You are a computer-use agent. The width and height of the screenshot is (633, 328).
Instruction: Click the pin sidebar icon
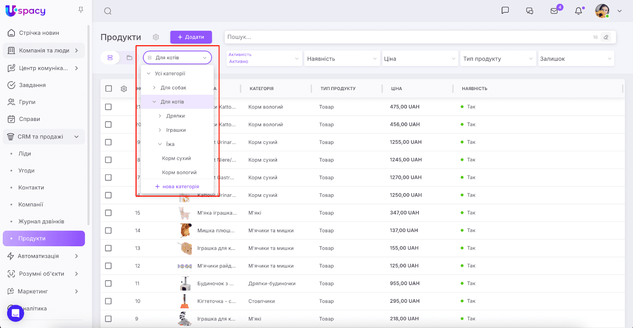pyautogui.click(x=81, y=10)
